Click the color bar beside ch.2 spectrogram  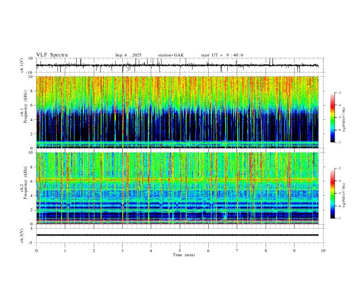(333, 193)
